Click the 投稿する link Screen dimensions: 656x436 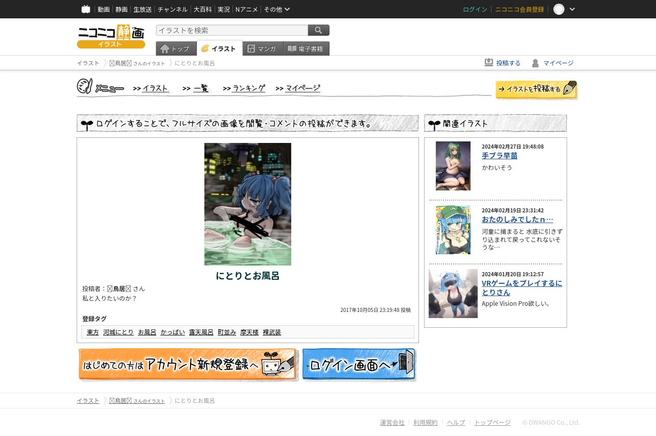[x=508, y=63]
